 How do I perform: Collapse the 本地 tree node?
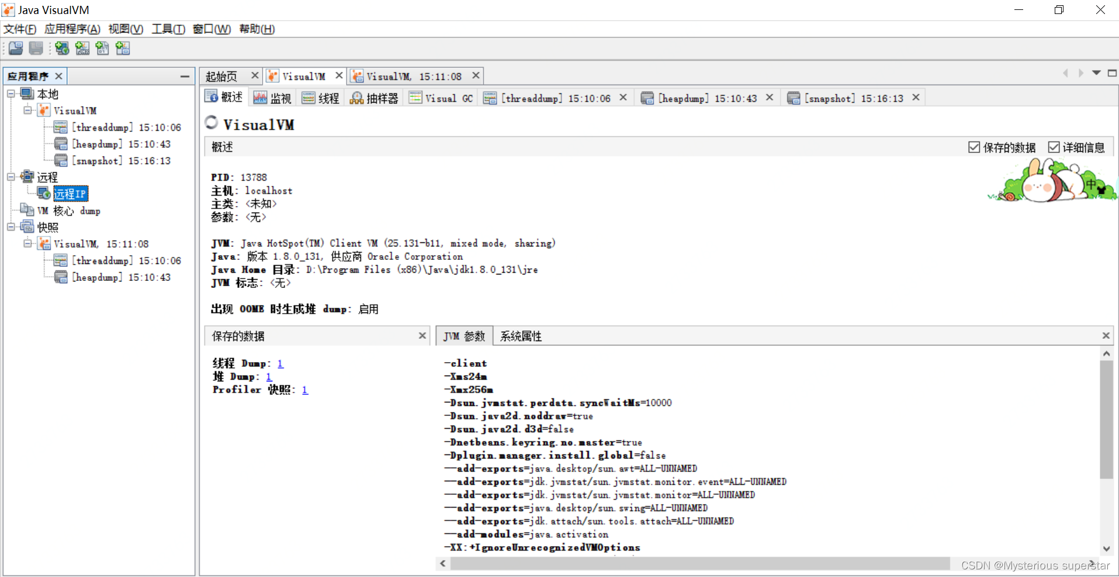click(11, 93)
